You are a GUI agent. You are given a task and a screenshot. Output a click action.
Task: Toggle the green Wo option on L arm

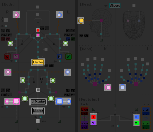pyautogui.click(x=73, y=39)
